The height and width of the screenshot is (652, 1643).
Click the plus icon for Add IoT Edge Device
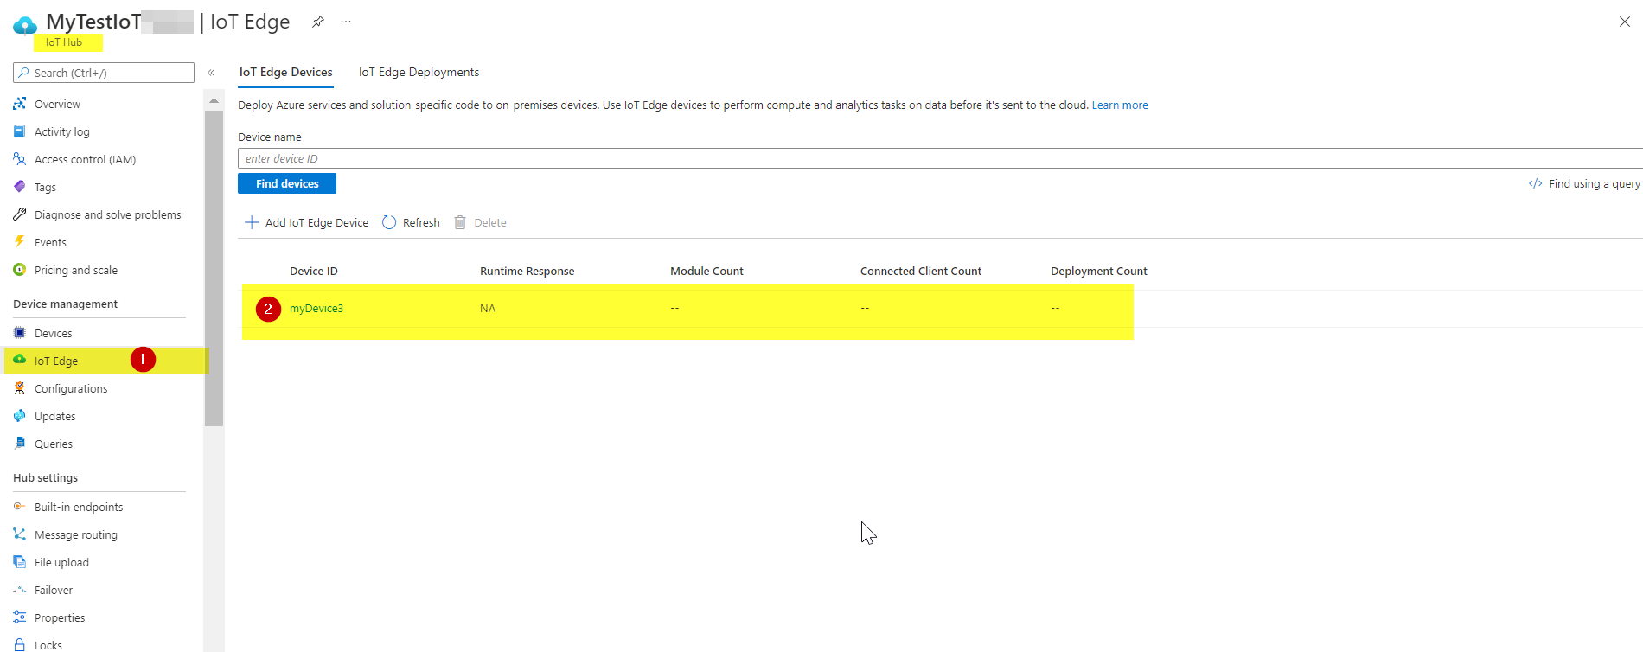click(x=252, y=222)
